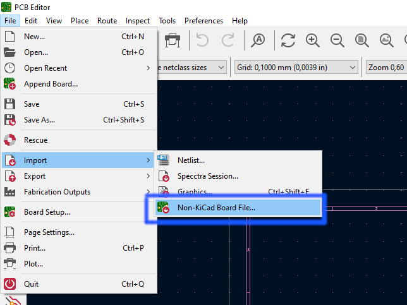Click the Save As icon
Screen dimensions: 407x305
pos(9,120)
